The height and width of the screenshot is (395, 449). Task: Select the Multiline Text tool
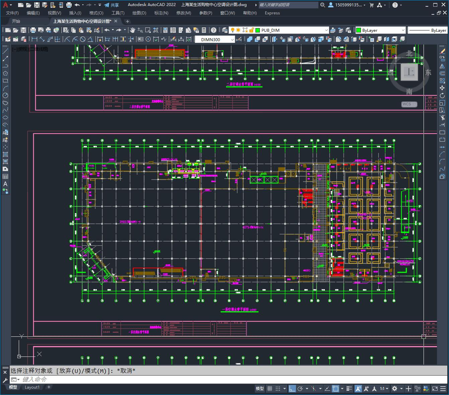pos(5,184)
